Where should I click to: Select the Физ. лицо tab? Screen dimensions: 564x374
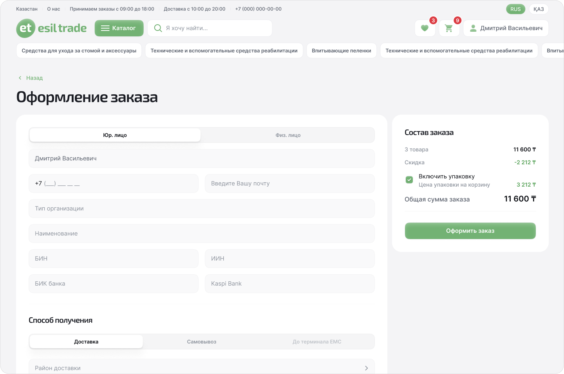point(288,135)
